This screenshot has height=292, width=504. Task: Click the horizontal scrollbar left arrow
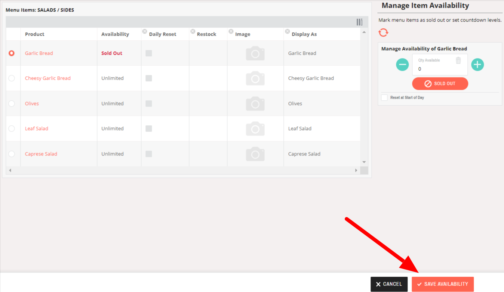pyautogui.click(x=10, y=170)
